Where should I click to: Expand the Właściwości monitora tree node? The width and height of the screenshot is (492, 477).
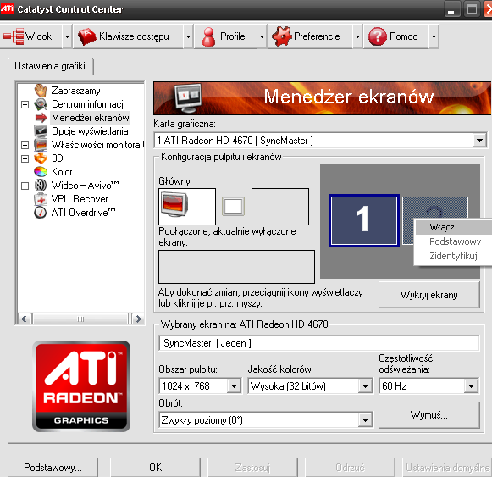(25, 145)
